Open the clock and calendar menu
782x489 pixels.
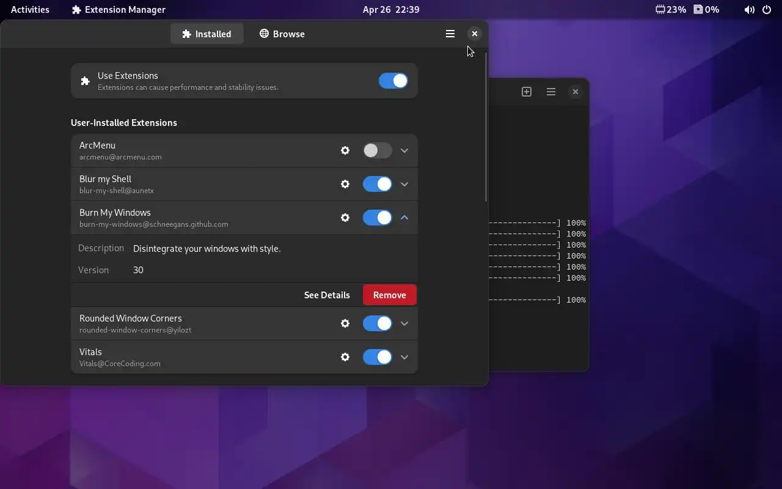pyautogui.click(x=391, y=10)
